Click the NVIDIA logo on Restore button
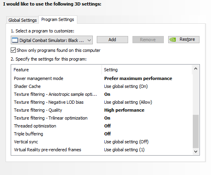This screenshot has height=175, width=211. pos(173,40)
